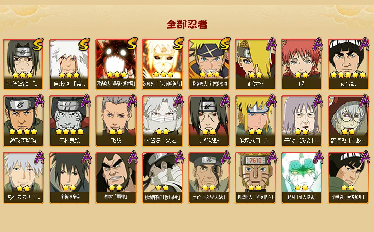Open the 迈特凯「青春爆炸」 card

[x=348, y=178]
